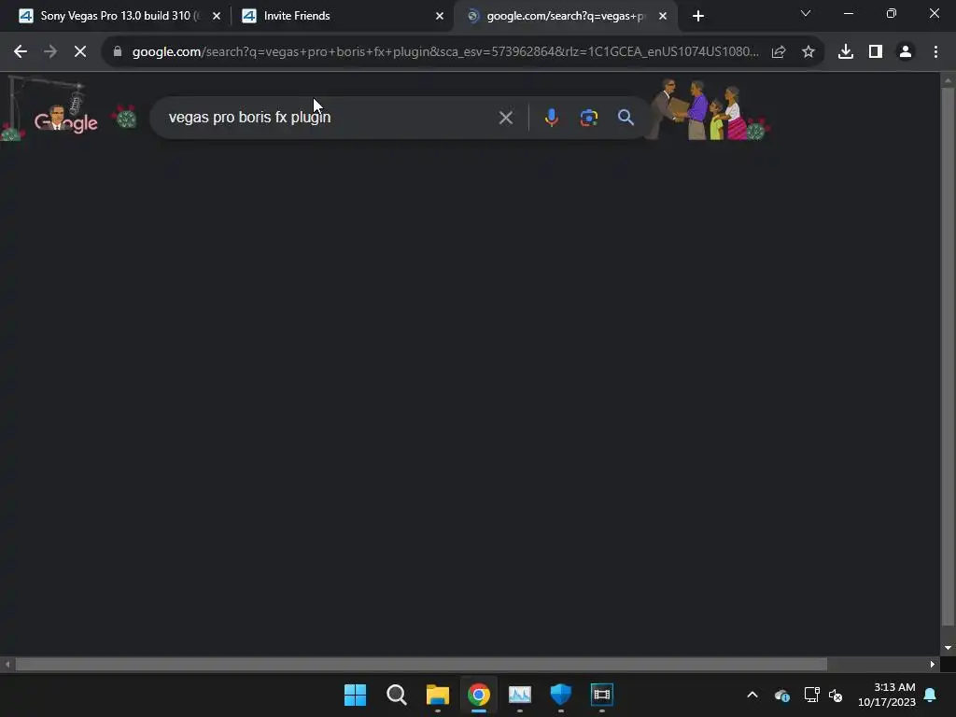Image resolution: width=956 pixels, height=717 pixels.
Task: Click horizontal scroll right arrow
Action: click(x=933, y=664)
